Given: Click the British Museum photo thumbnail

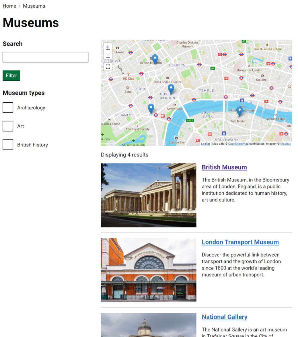Looking at the screenshot, I should [x=149, y=195].
